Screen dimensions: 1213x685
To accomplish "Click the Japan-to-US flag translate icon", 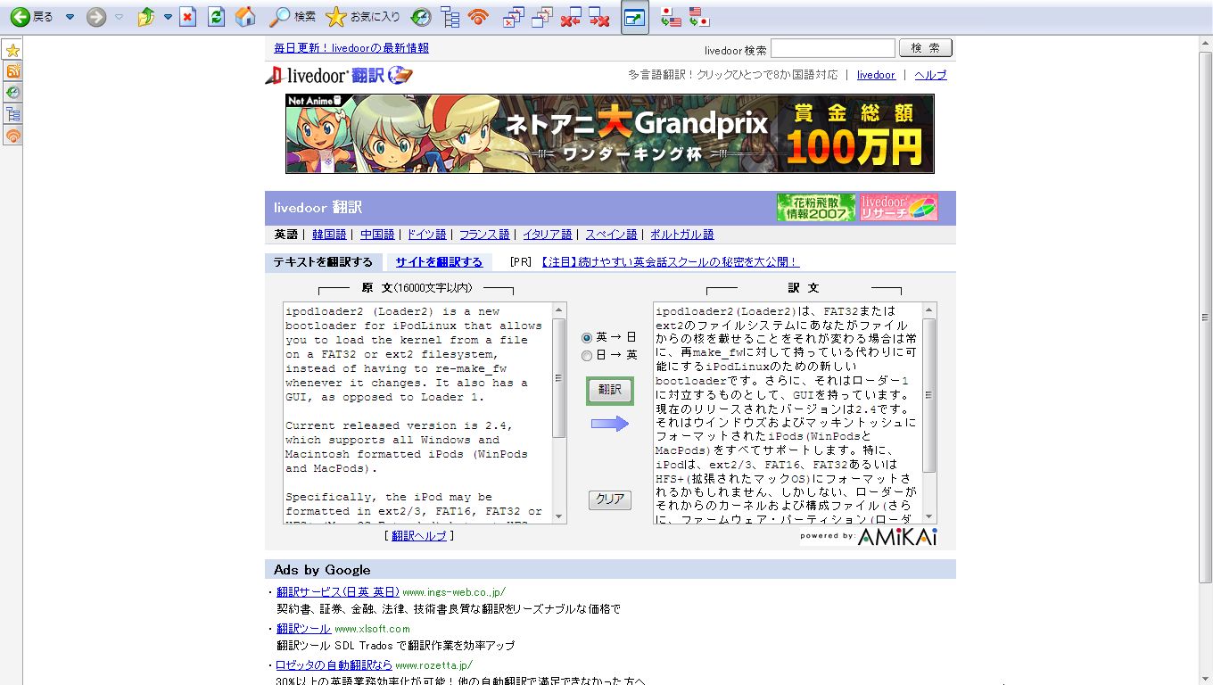I will pos(672,16).
